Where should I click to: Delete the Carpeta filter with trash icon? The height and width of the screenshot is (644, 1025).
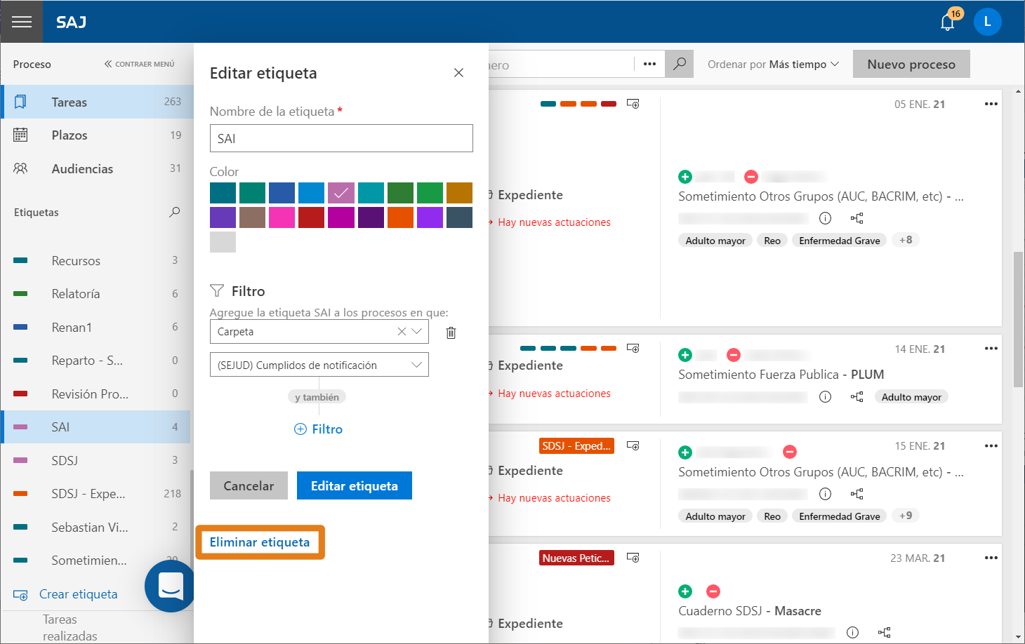451,333
